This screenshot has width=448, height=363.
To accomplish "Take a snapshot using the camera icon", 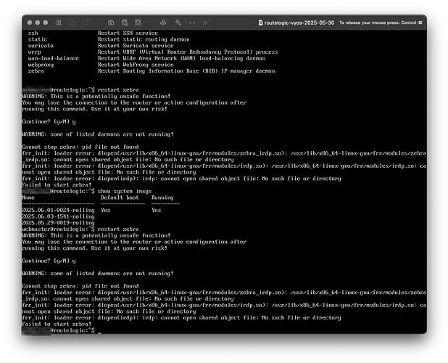I will tap(111, 23).
